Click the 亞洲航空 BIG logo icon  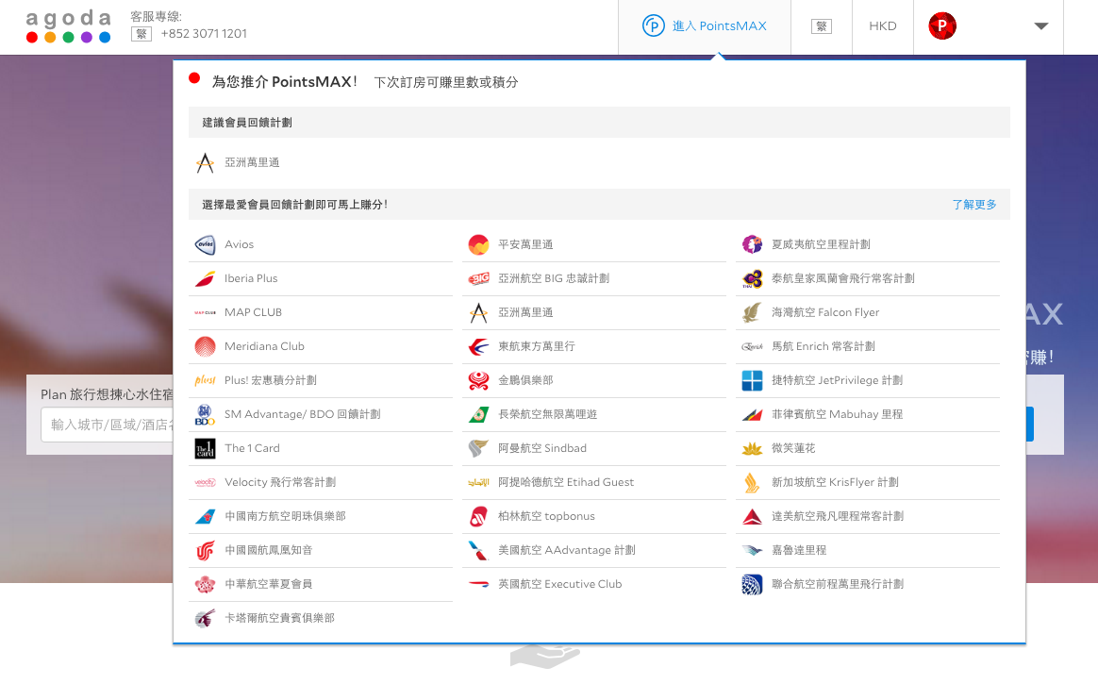click(479, 278)
